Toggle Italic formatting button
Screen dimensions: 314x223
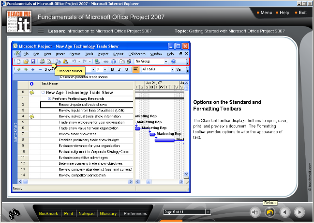[x=120, y=69]
